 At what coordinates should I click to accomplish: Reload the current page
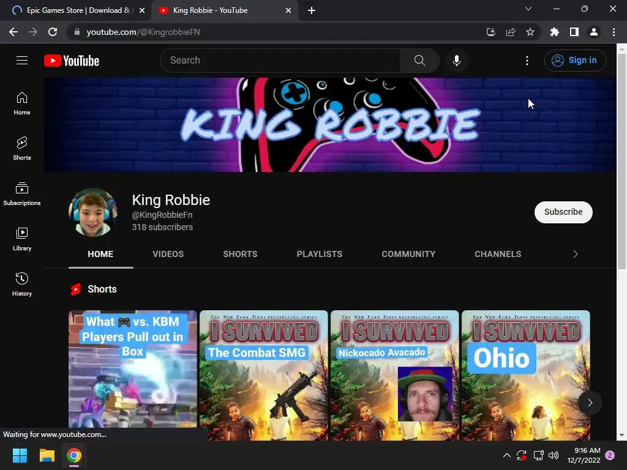coord(53,32)
